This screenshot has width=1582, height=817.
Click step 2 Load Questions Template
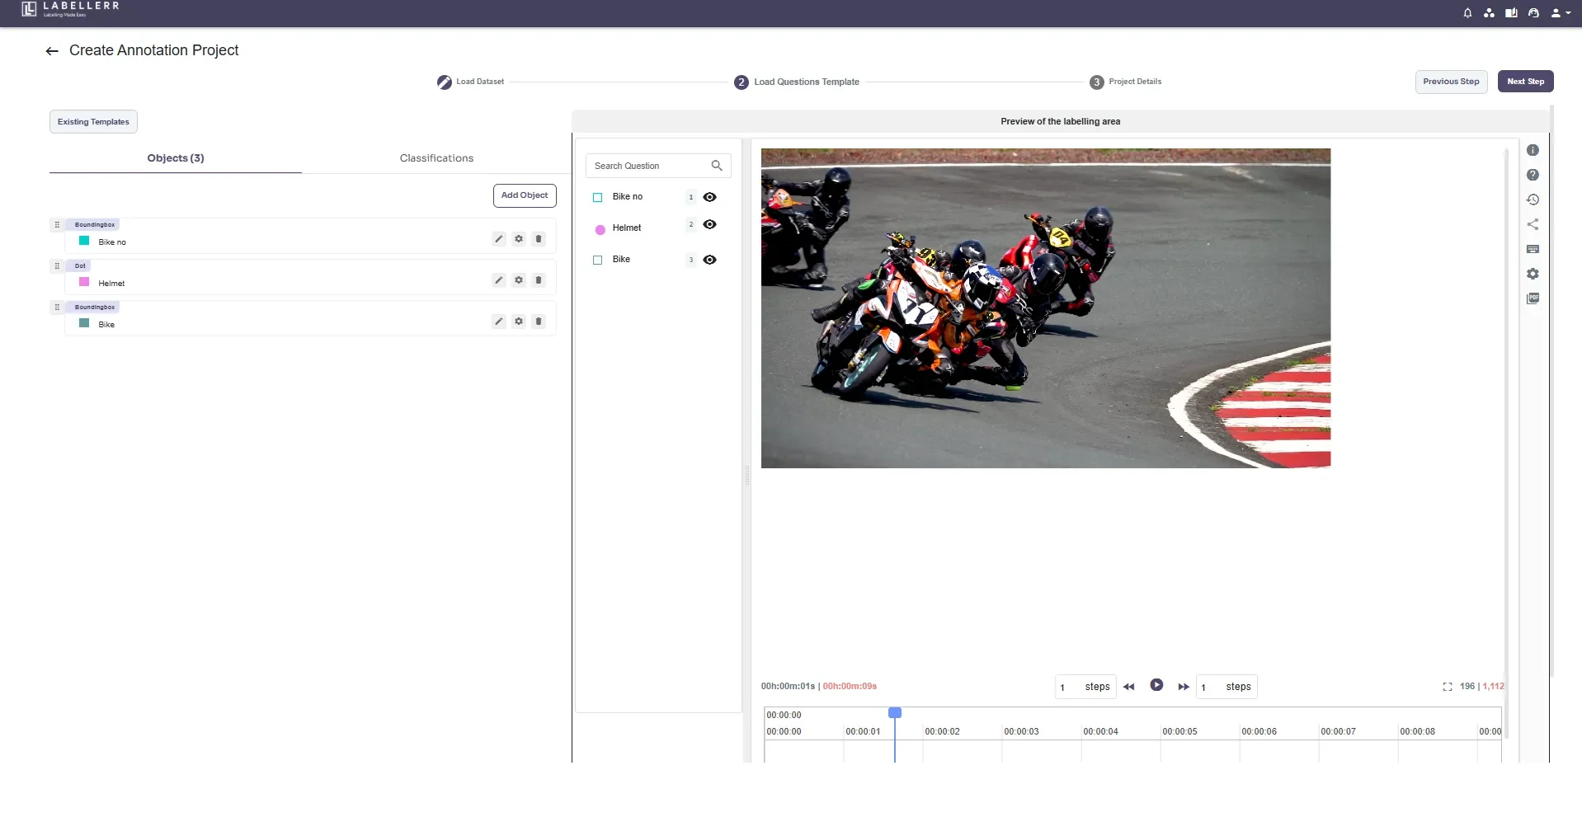797,82
